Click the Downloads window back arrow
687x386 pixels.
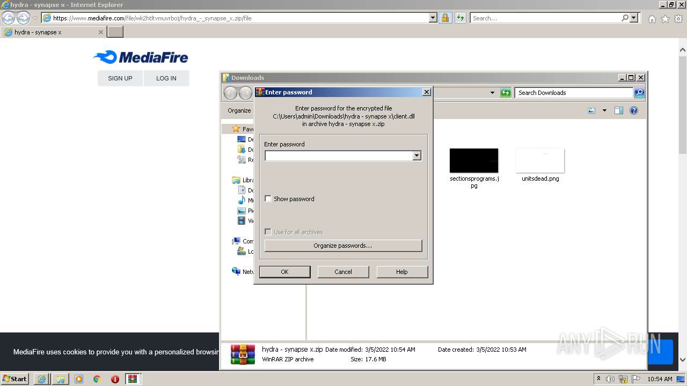click(230, 93)
